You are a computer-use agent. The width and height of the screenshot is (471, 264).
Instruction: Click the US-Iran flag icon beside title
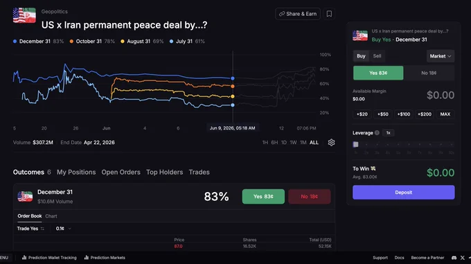coord(24,15)
